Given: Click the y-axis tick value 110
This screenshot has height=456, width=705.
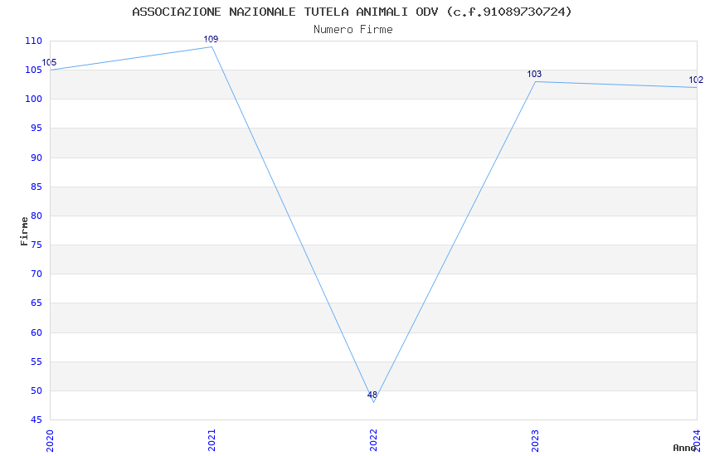Looking at the screenshot, I should [33, 41].
